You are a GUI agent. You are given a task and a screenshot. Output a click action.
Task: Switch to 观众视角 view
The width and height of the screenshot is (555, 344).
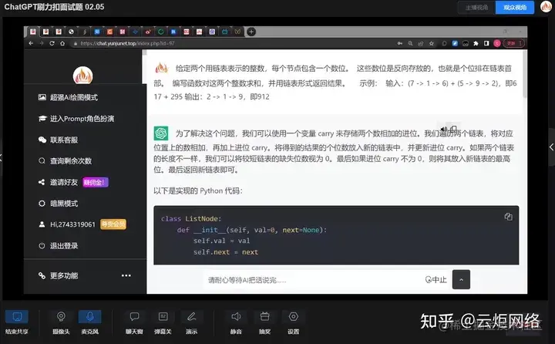pyautogui.click(x=515, y=7)
